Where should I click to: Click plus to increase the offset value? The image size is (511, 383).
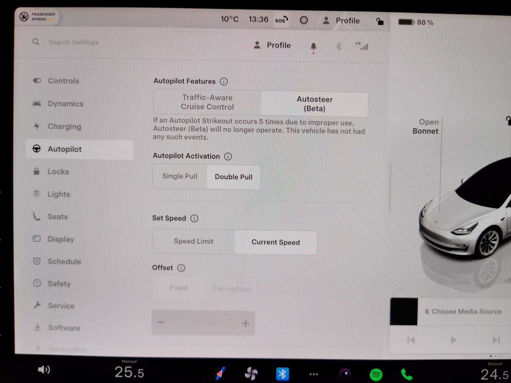(x=245, y=322)
